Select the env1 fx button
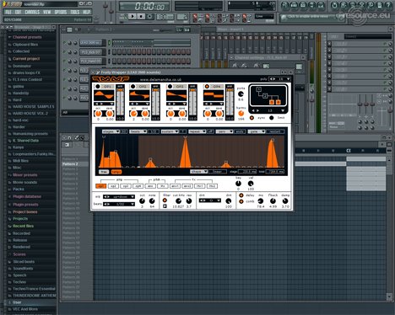 click(x=175, y=186)
